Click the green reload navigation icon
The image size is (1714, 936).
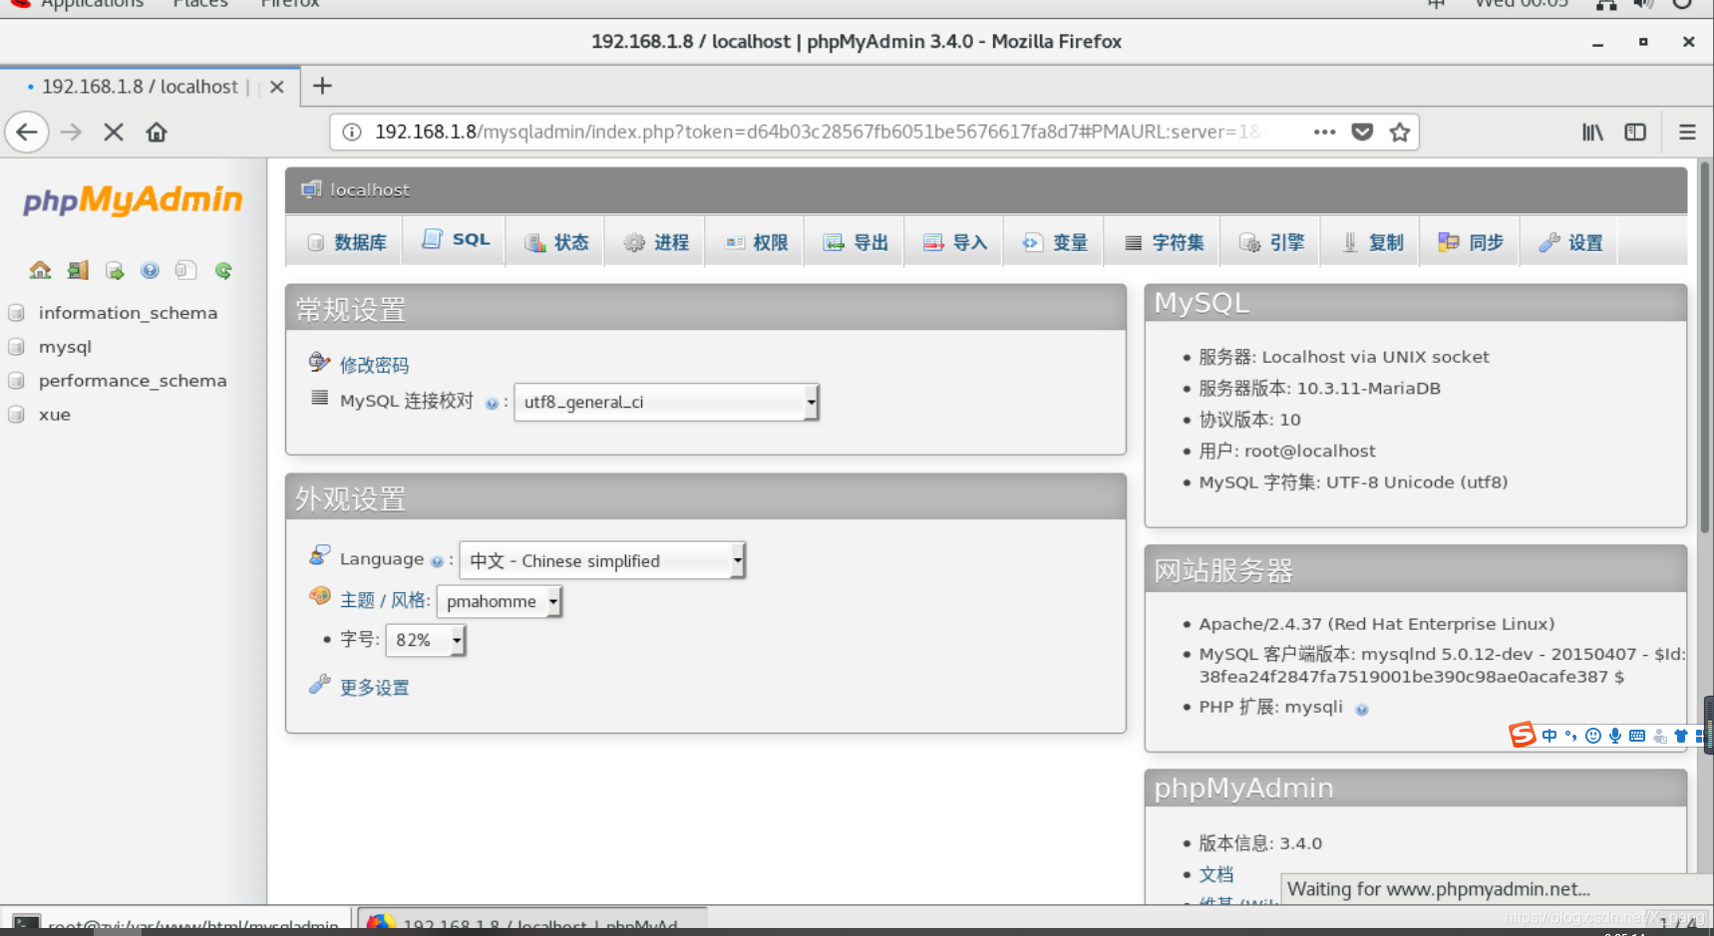223,270
